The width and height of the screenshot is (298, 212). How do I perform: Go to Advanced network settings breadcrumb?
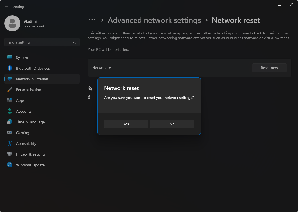tap(154, 20)
